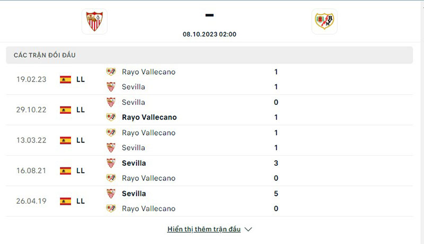The height and width of the screenshot is (244, 424).
Task: Expand the list with the chevron arrow
Action: click(x=248, y=230)
